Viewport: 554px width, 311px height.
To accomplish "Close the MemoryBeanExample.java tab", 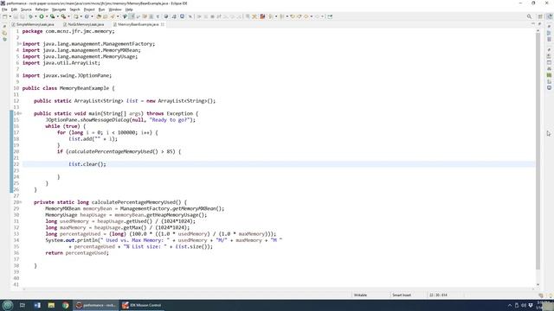I will [163, 24].
